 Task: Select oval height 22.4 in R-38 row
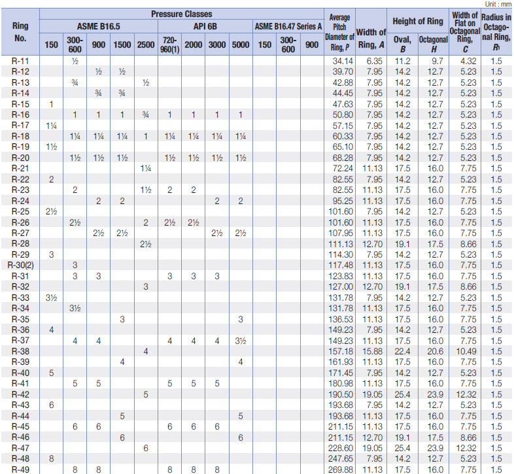coord(403,351)
